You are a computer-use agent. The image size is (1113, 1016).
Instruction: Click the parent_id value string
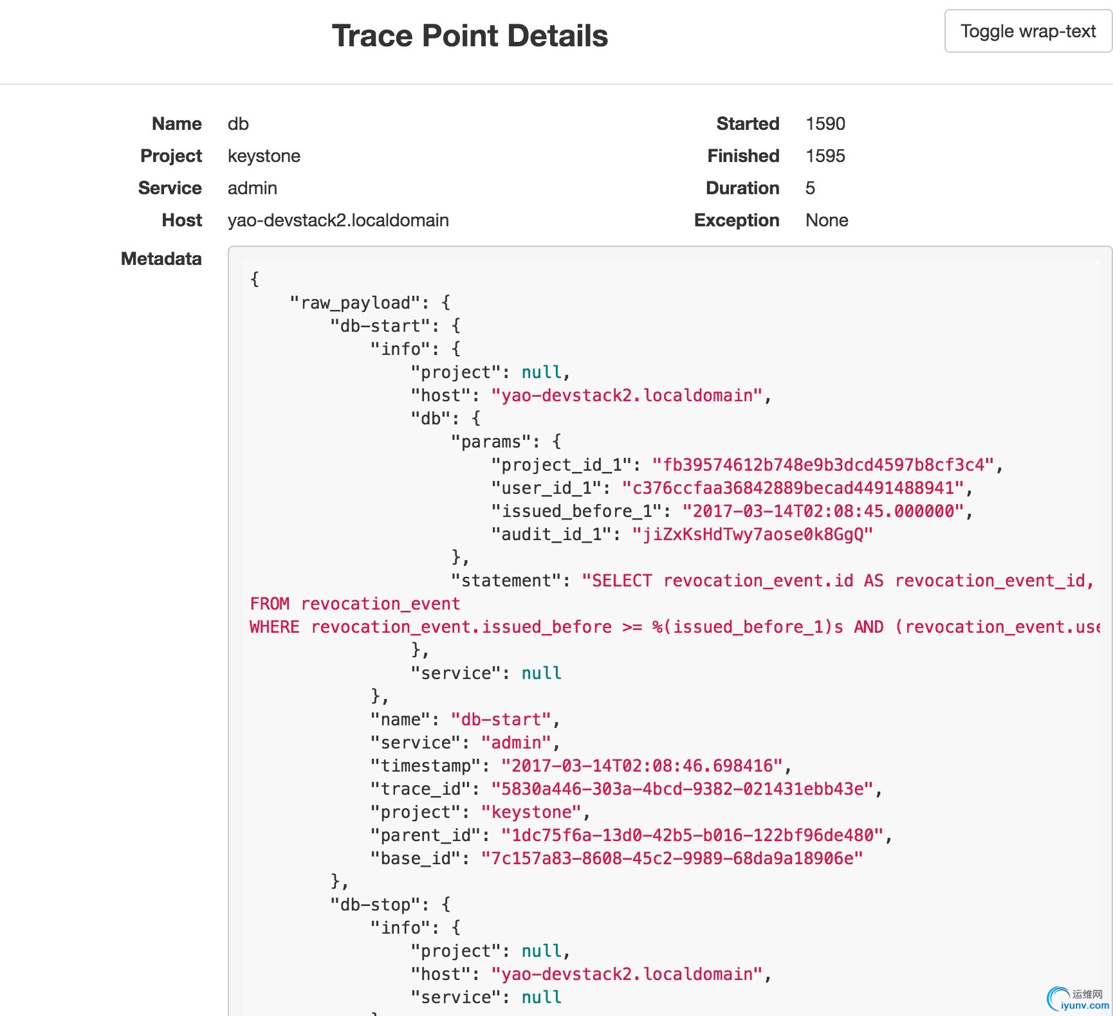tap(692, 835)
